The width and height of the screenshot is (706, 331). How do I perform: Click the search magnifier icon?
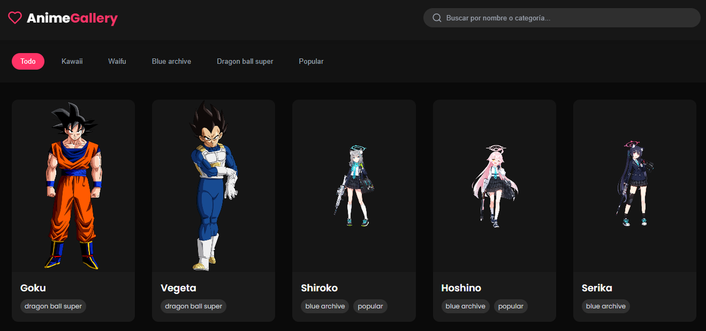pos(437,18)
